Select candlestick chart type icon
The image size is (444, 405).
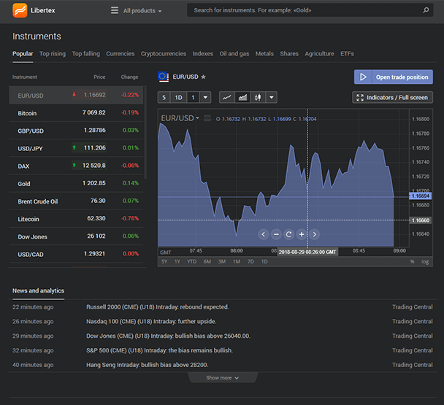(x=258, y=98)
